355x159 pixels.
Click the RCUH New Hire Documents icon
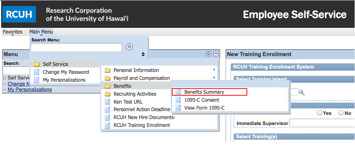pos(107,117)
